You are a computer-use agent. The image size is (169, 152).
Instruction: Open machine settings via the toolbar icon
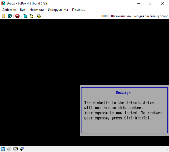tap(39, 16)
